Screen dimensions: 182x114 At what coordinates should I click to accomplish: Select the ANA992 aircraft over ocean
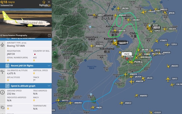coord(137,96)
